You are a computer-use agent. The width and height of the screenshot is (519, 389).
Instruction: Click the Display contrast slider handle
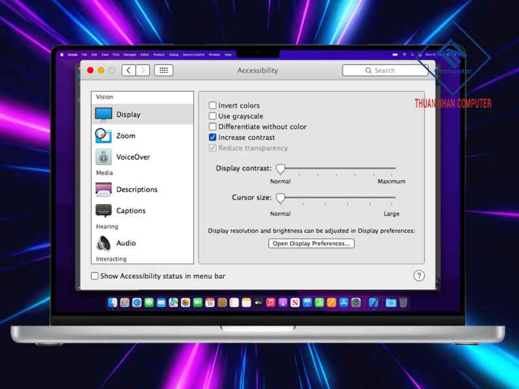[280, 169]
